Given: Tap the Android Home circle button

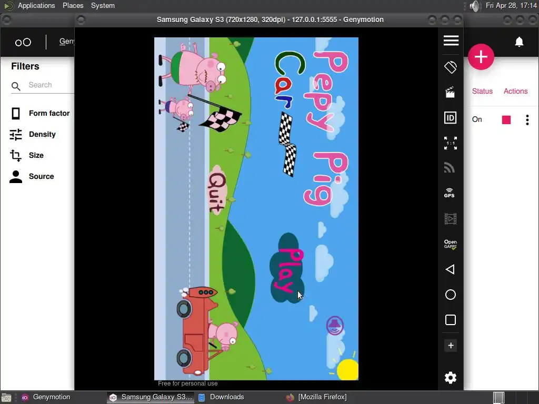Looking at the screenshot, I should [x=451, y=295].
